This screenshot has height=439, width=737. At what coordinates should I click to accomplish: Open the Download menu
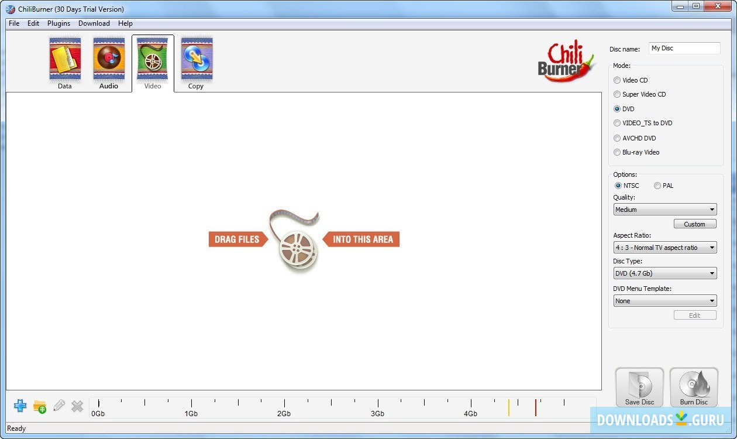click(x=94, y=23)
